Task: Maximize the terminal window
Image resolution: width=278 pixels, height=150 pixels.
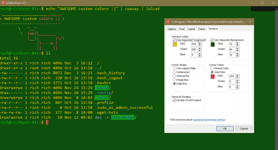Action: (x=262, y=3)
